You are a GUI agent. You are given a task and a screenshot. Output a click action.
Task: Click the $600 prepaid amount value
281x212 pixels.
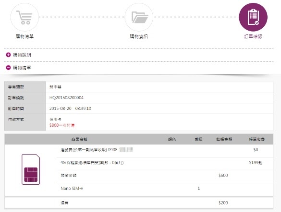pyautogui.click(x=223, y=175)
